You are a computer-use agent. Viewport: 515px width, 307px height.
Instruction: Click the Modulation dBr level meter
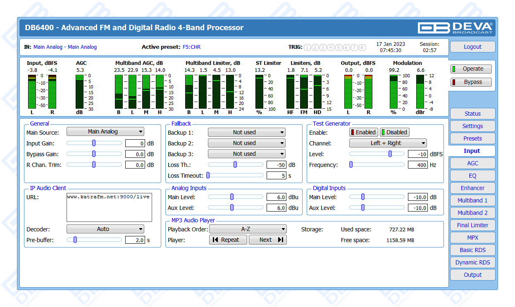click(x=420, y=92)
